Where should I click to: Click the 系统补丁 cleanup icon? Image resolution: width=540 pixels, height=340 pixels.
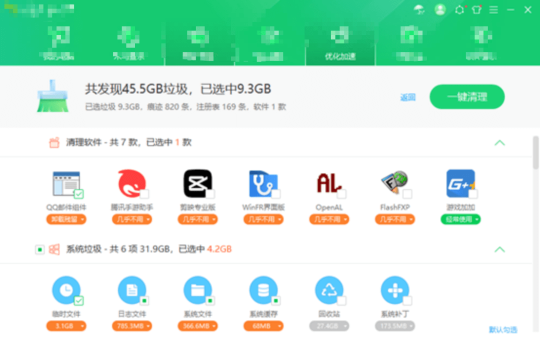394,291
